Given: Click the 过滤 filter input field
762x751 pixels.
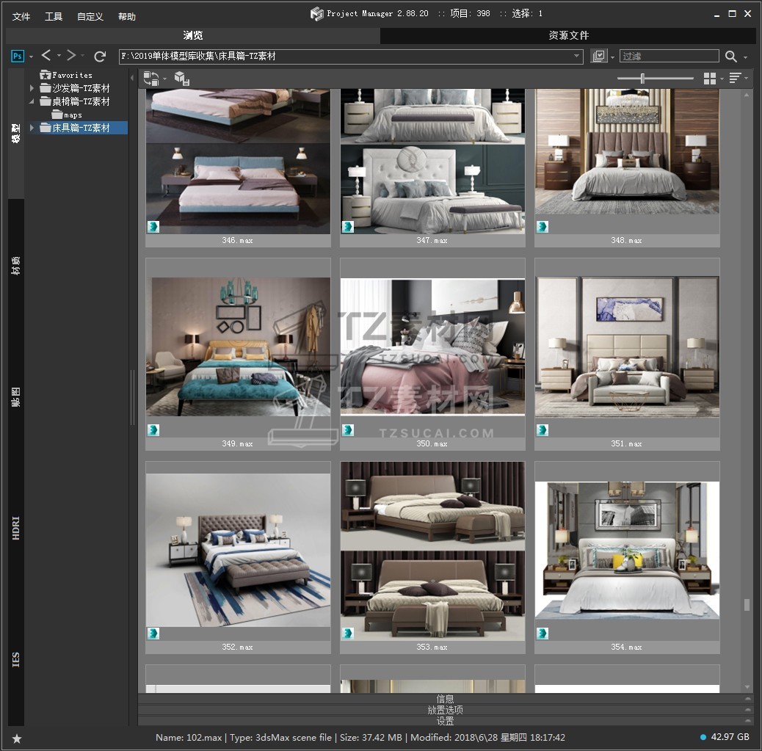Looking at the screenshot, I should coord(669,57).
